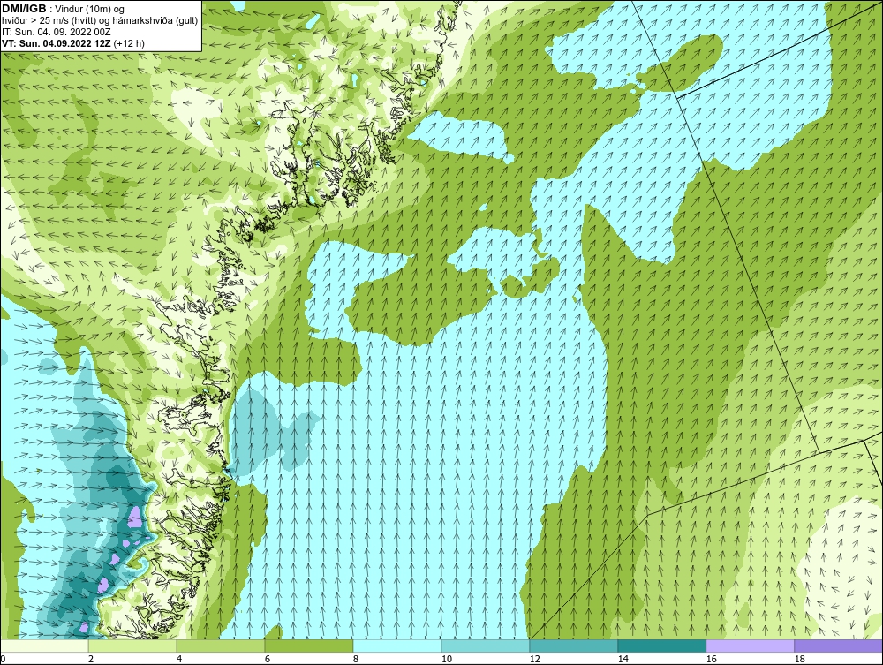Click the 4–6 m/s green legend swatch

pyautogui.click(x=221, y=646)
